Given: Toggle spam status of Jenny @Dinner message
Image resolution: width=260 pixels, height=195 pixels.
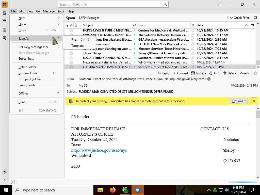Looking at the screenshot, I should click(x=193, y=53).
